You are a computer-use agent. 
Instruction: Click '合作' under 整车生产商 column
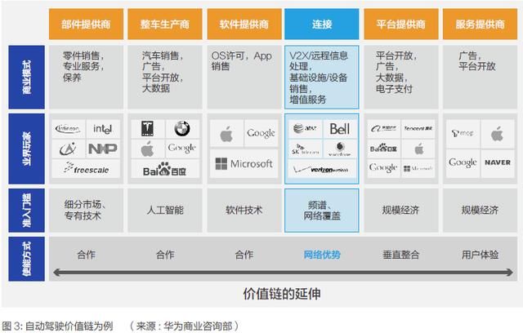165,255
